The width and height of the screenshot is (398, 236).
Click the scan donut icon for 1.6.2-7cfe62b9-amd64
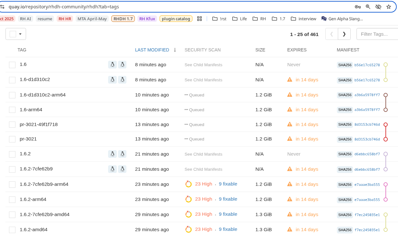tap(189, 214)
